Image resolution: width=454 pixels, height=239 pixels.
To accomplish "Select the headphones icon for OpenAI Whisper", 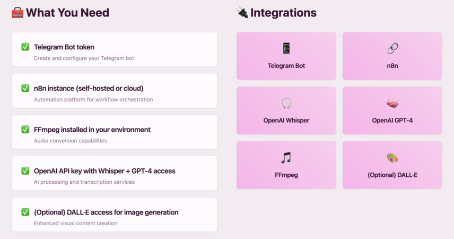I will click(x=286, y=103).
